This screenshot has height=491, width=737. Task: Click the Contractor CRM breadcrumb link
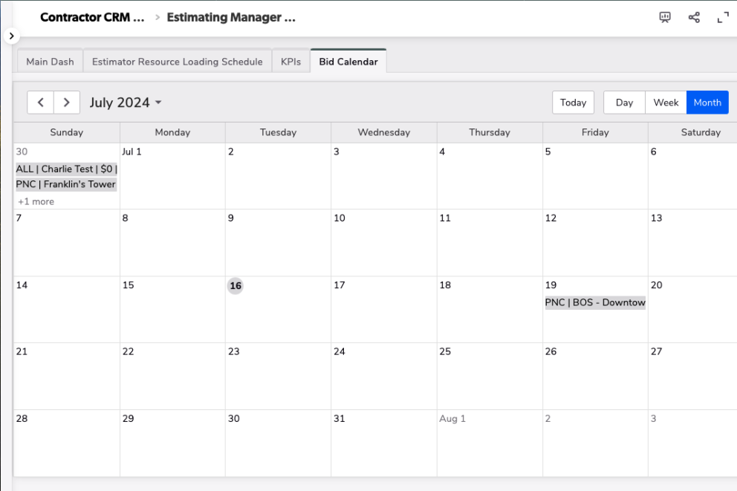[x=92, y=18]
